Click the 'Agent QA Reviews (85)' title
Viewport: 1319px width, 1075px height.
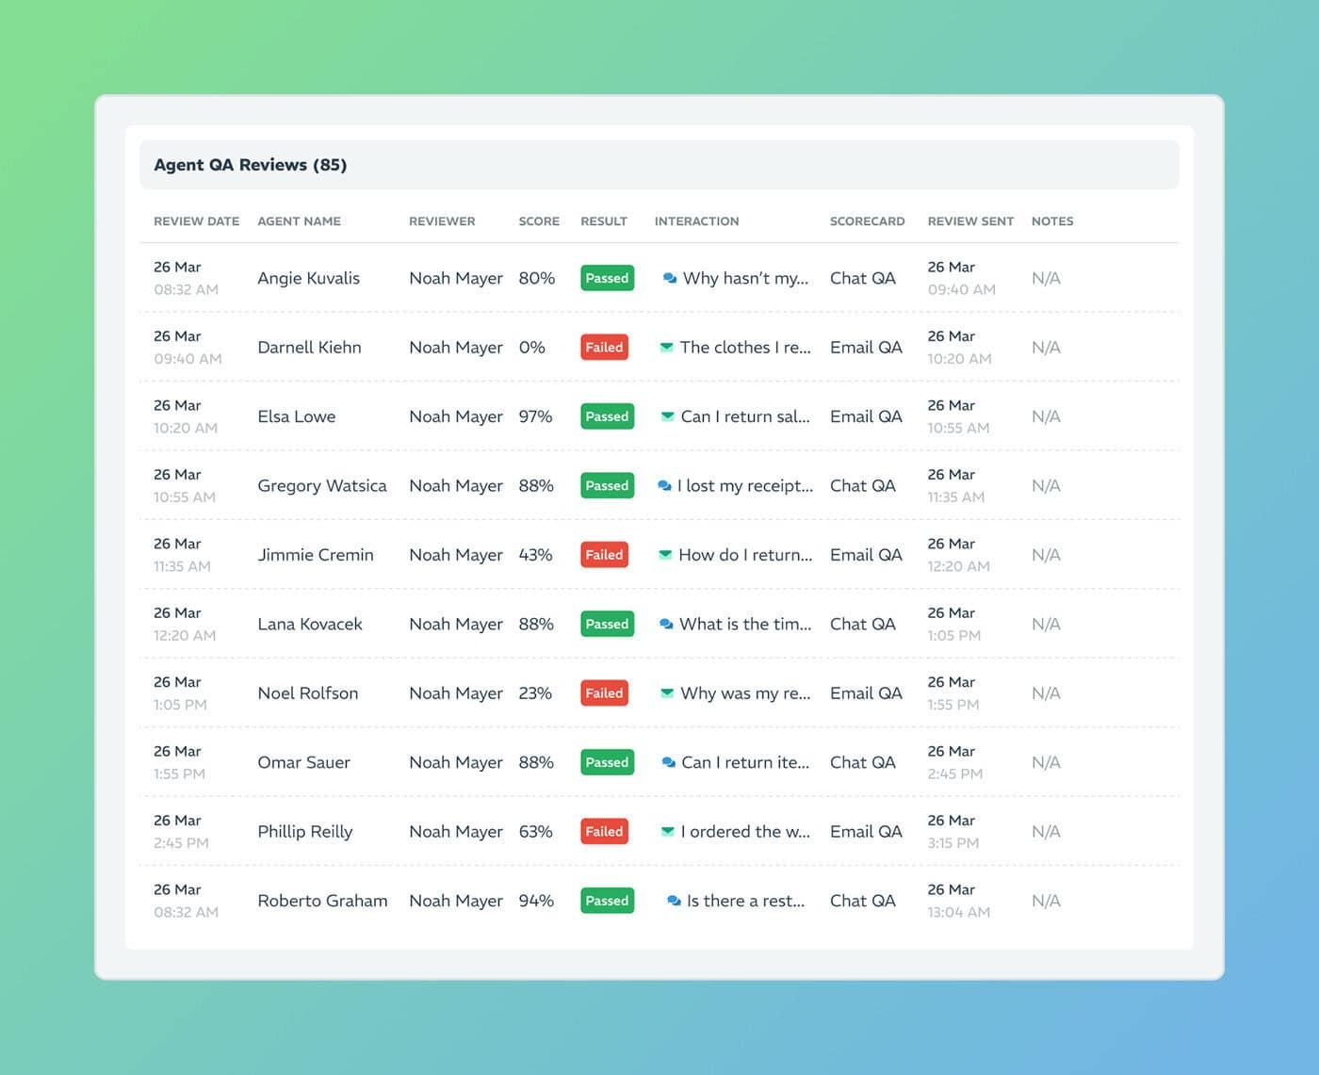(251, 165)
